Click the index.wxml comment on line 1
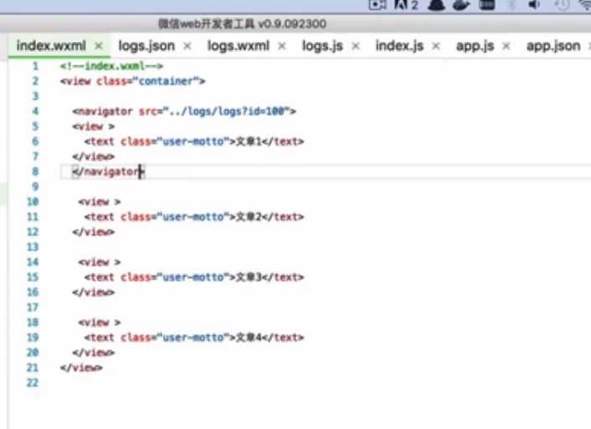591x429 pixels. (111, 66)
